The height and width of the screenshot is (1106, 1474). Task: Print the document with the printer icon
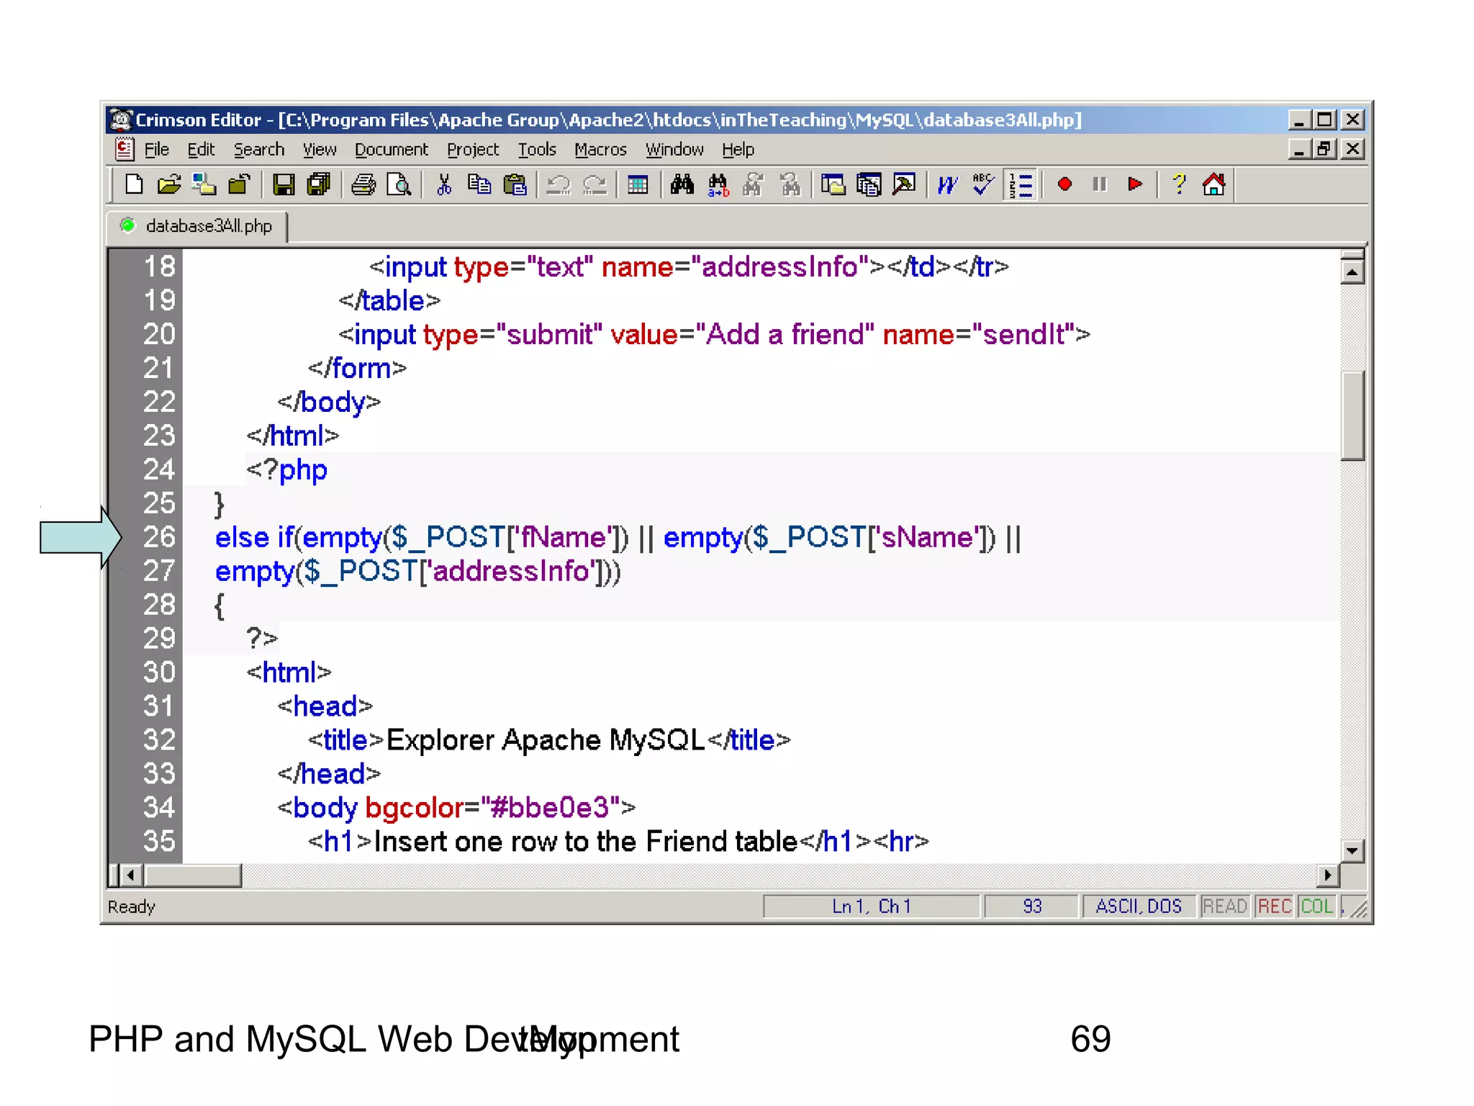363,185
